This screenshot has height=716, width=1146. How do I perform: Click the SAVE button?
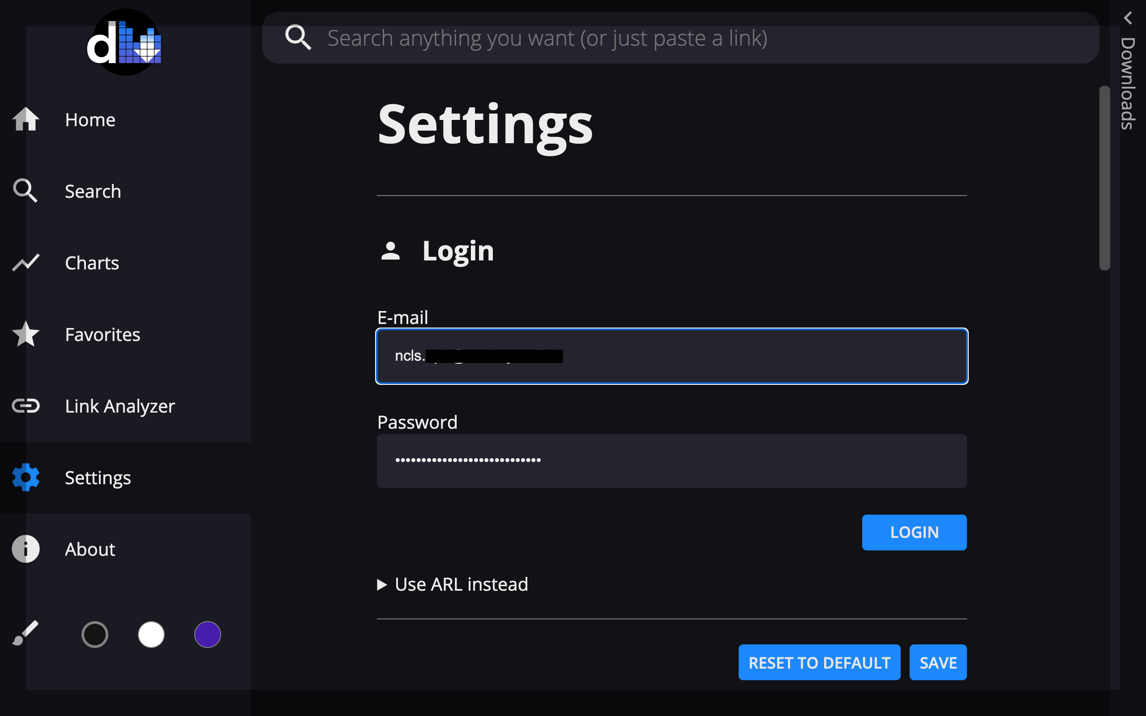tap(938, 662)
